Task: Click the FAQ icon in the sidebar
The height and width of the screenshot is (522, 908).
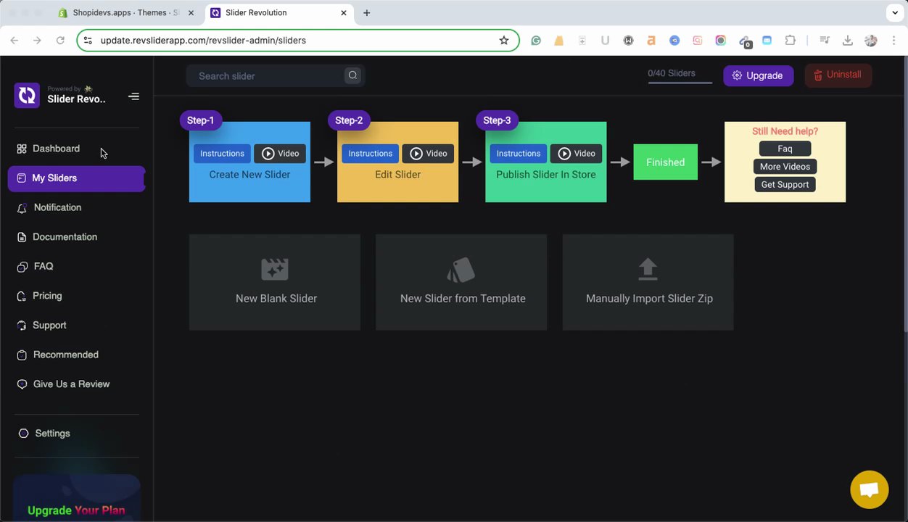Action: pyautogui.click(x=22, y=267)
